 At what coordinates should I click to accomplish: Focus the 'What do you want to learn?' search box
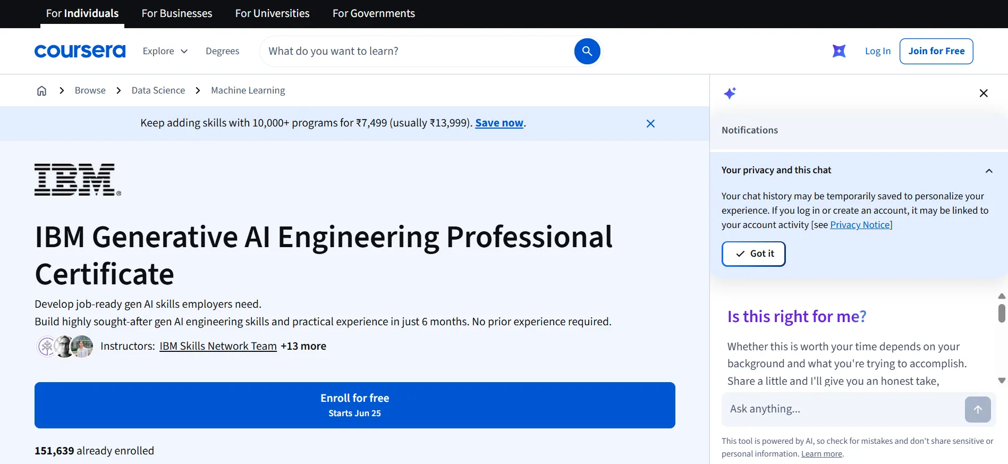pos(417,51)
